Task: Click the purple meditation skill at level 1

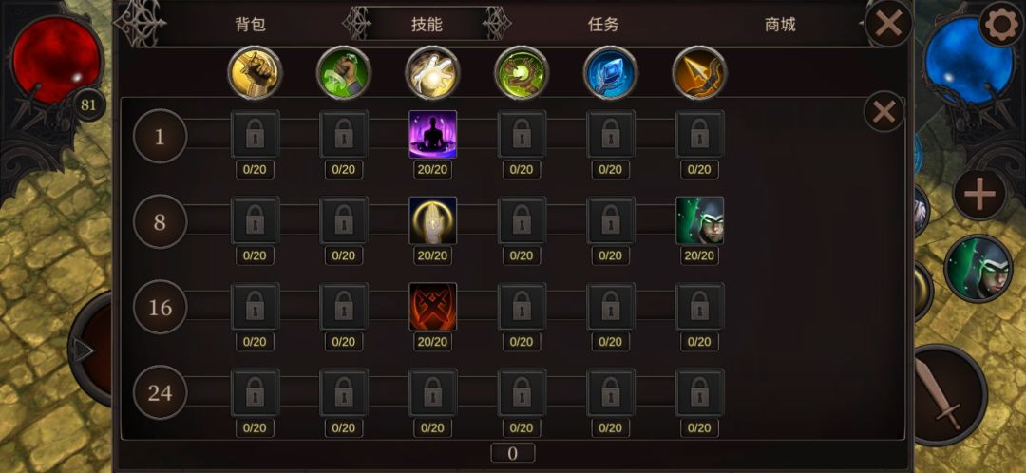Action: (432, 134)
